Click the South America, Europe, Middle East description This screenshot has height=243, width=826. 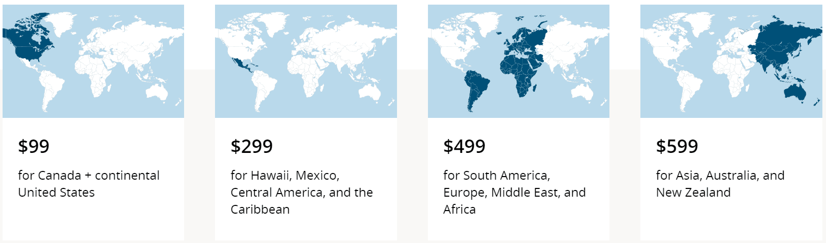click(x=514, y=192)
